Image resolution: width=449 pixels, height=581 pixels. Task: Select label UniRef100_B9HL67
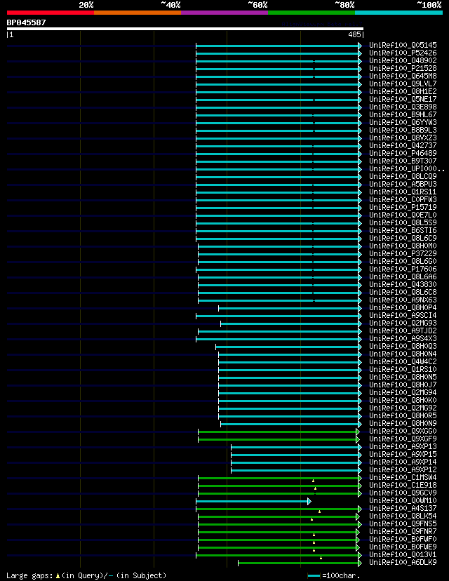pos(403,114)
